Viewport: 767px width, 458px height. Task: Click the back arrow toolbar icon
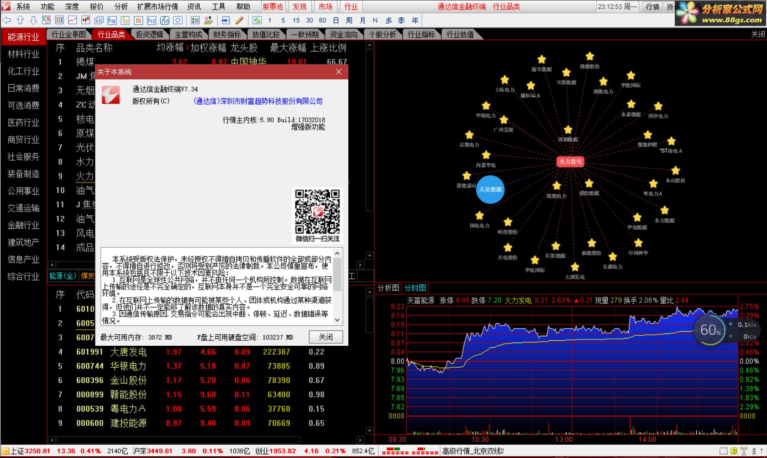tap(7, 20)
